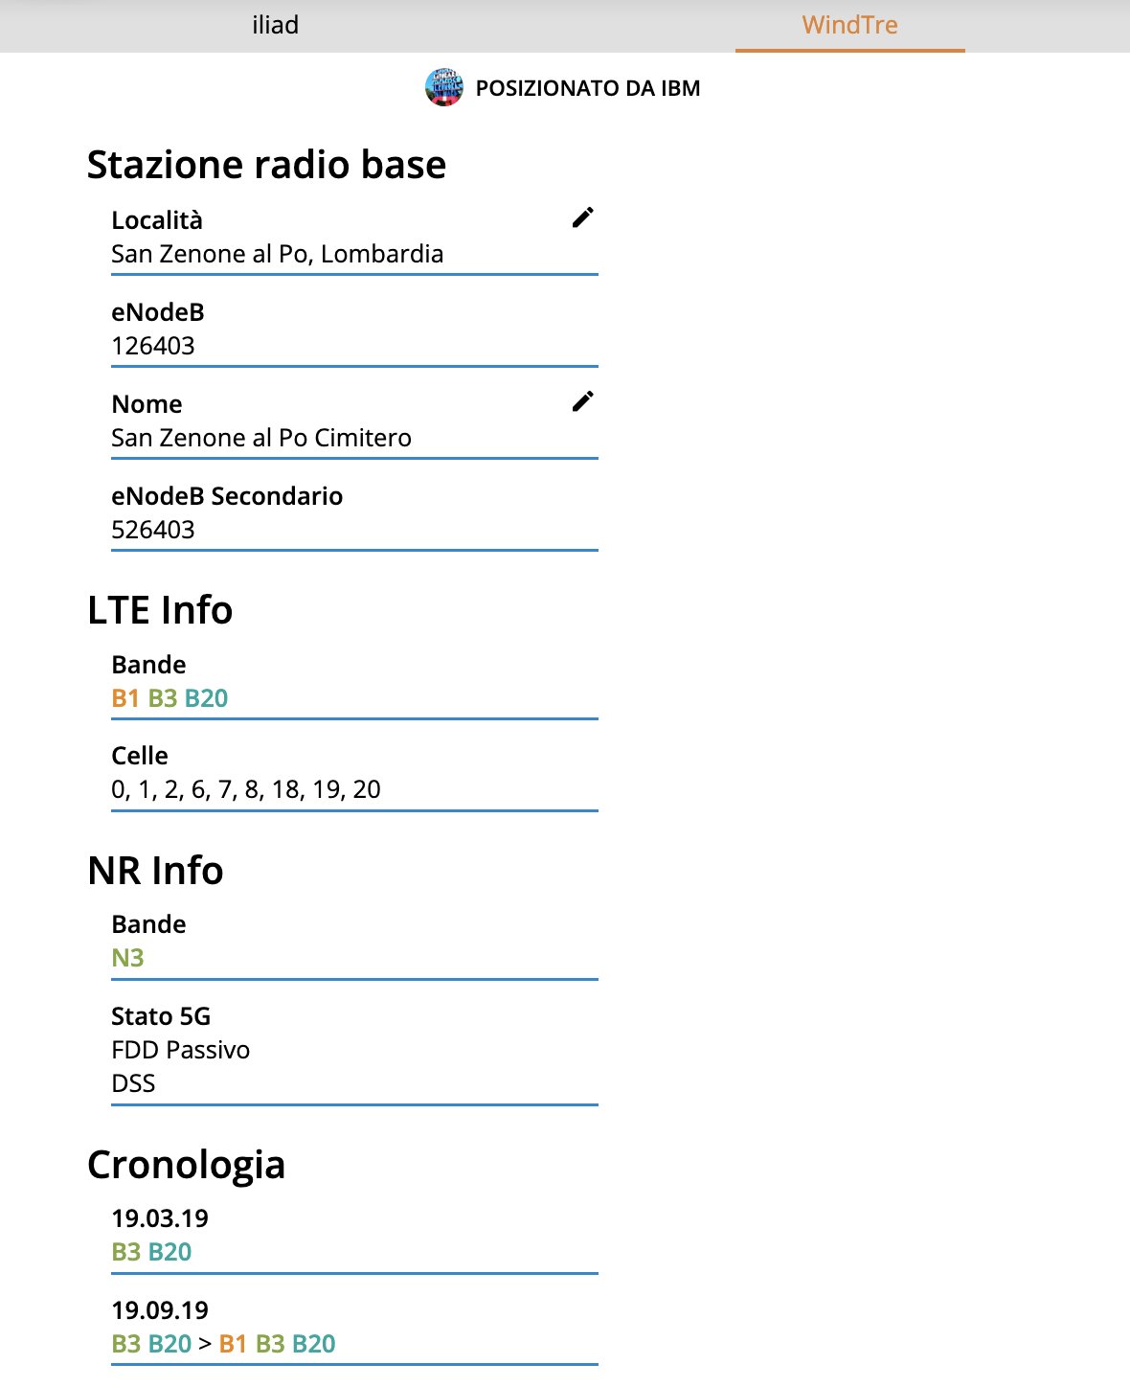Click the edit pencil next to Nome
Image resolution: width=1130 pixels, height=1387 pixels.
coord(582,402)
